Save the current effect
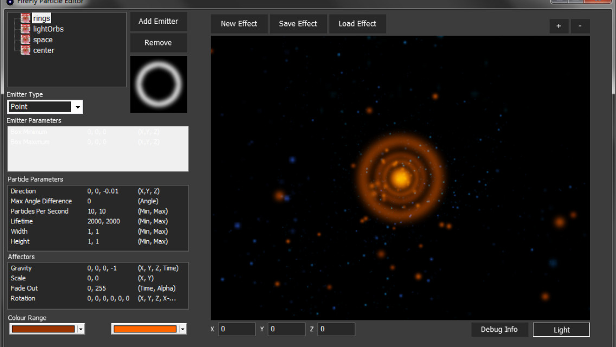The image size is (616, 347). (x=298, y=23)
